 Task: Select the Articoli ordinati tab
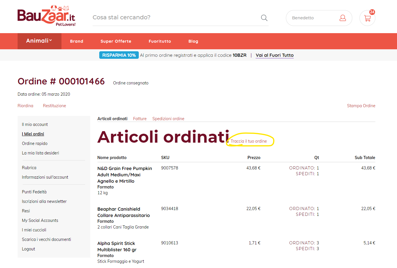(x=113, y=119)
